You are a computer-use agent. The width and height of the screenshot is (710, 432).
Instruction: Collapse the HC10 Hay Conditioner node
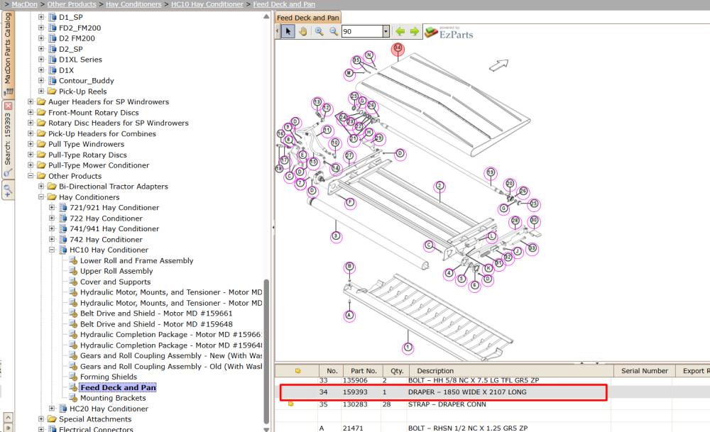[52, 250]
